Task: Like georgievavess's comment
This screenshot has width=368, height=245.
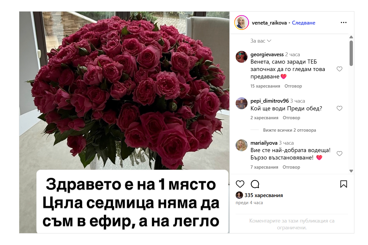Action: tap(340, 69)
